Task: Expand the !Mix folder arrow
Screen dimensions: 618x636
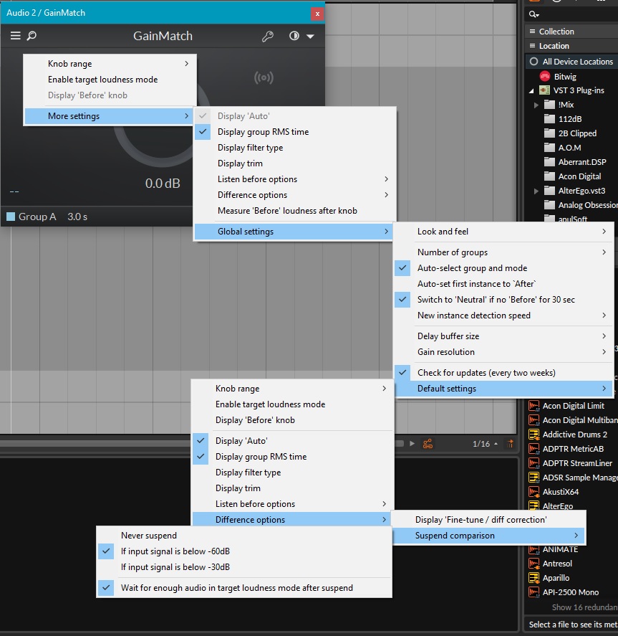Action: tap(536, 105)
